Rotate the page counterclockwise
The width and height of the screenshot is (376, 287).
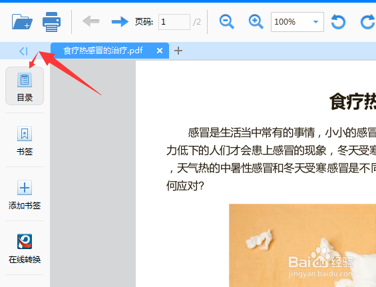(x=338, y=22)
